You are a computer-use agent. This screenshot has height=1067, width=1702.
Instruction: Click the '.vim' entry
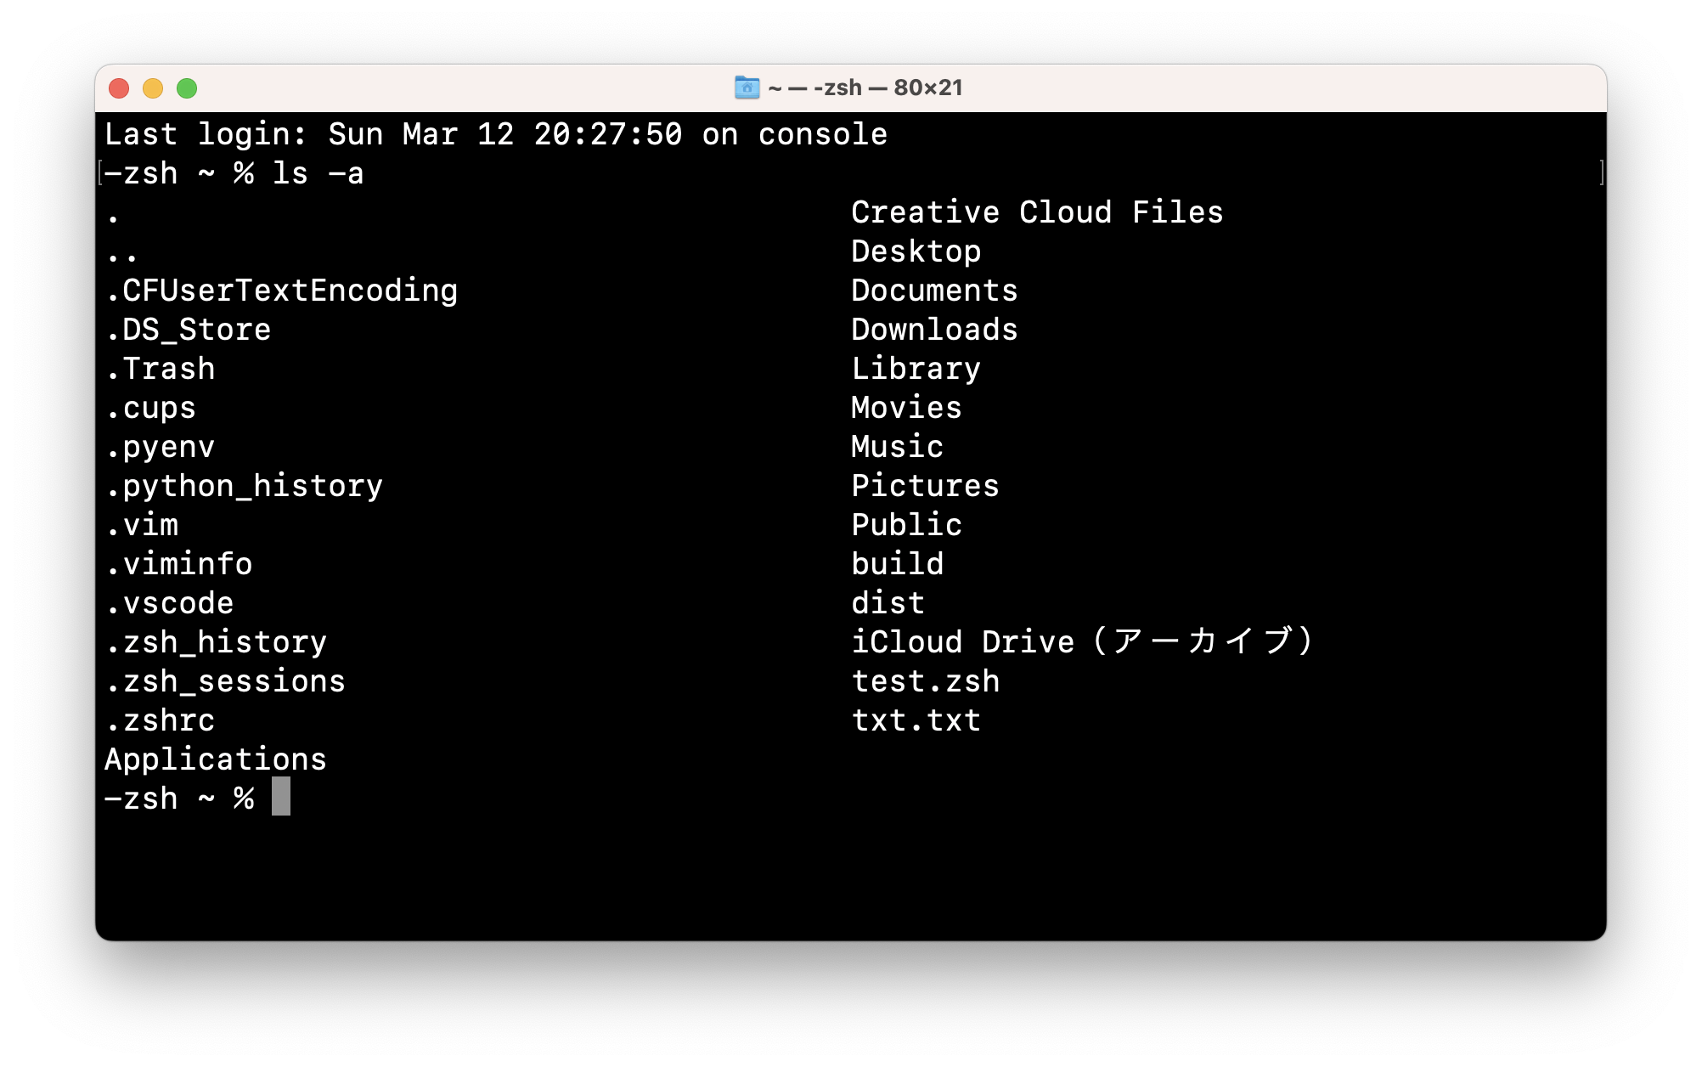142,525
